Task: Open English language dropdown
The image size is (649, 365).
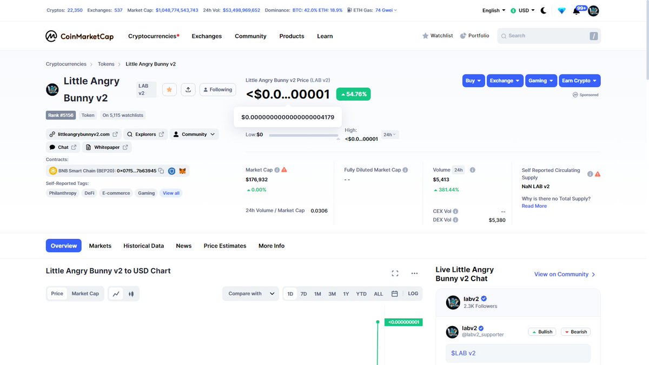Action: [494, 10]
